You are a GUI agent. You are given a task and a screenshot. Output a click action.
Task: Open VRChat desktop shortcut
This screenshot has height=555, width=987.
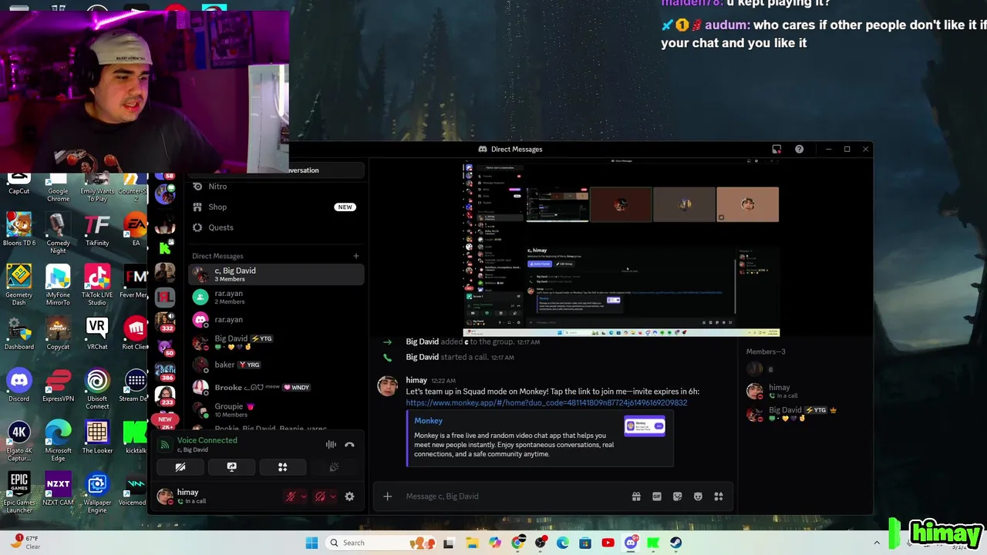[97, 333]
